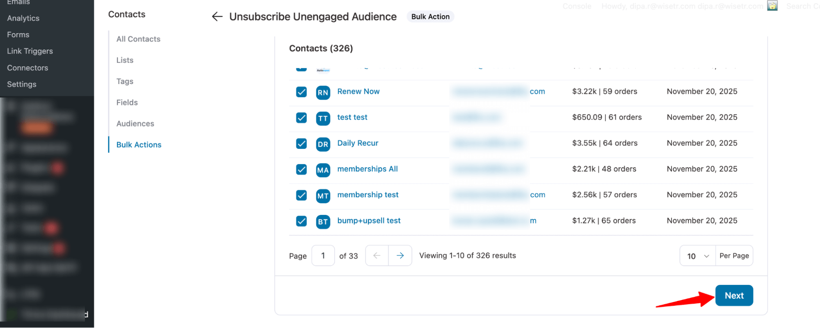Click the MT avatar for membership test
820x328 pixels.
323,196
